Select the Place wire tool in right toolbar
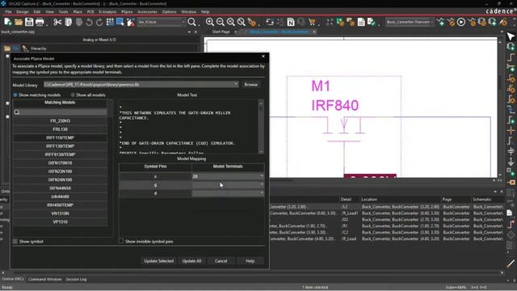The image size is (517, 291). pyautogui.click(x=511, y=57)
